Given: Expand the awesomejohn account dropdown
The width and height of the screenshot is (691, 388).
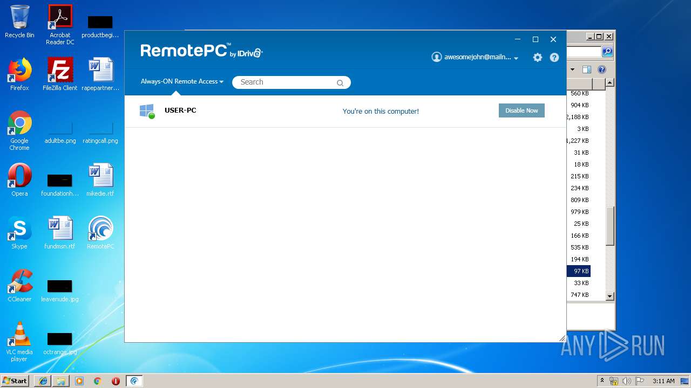Looking at the screenshot, I should [x=516, y=58].
